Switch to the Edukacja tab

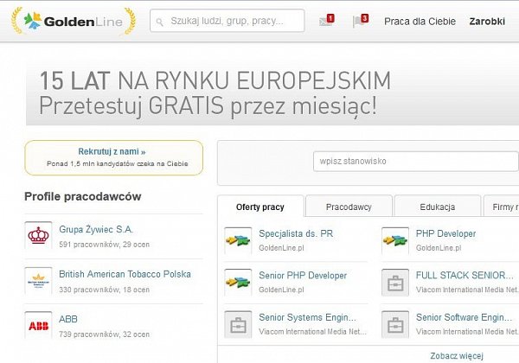click(437, 207)
